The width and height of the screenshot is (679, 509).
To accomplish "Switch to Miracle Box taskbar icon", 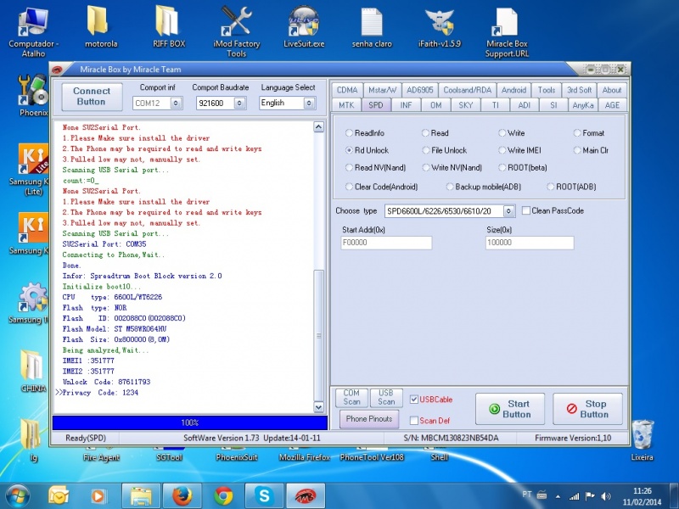I will (x=306, y=496).
